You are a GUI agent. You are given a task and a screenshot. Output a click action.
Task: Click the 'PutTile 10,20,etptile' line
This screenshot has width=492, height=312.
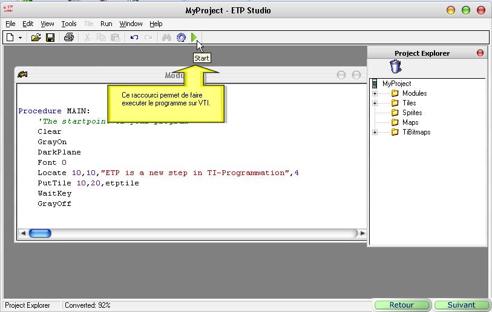[x=88, y=183]
